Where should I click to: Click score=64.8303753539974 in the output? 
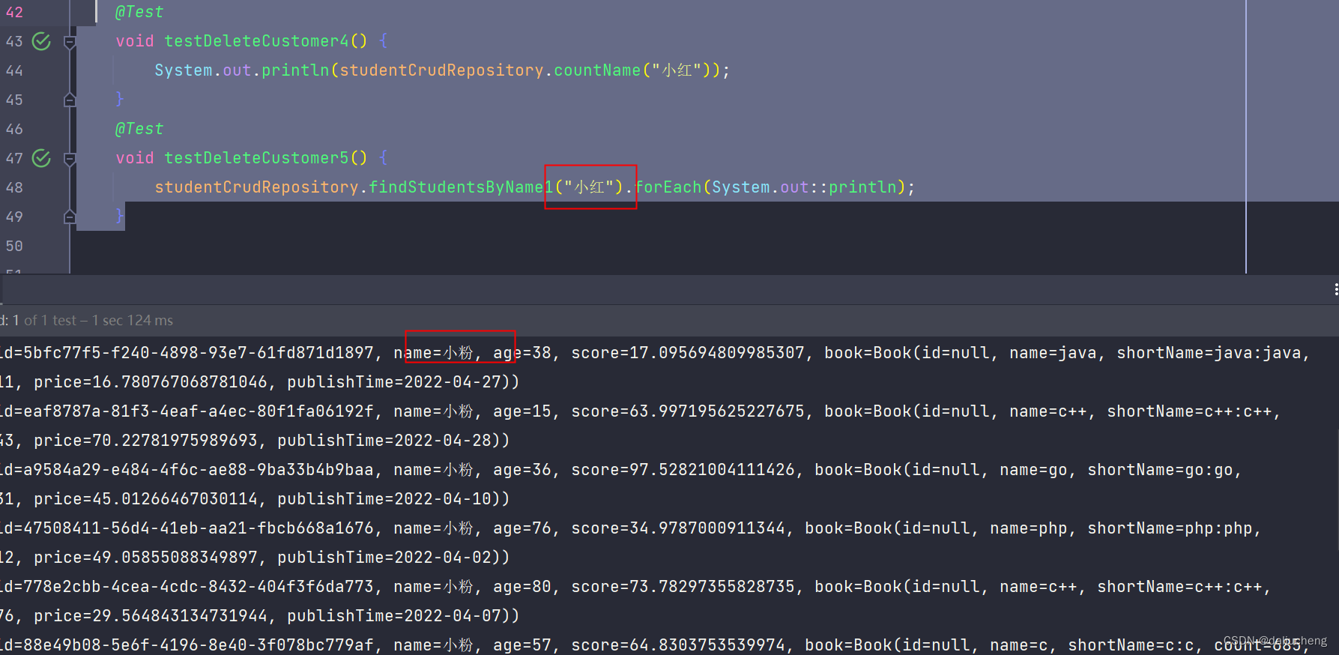(678, 645)
